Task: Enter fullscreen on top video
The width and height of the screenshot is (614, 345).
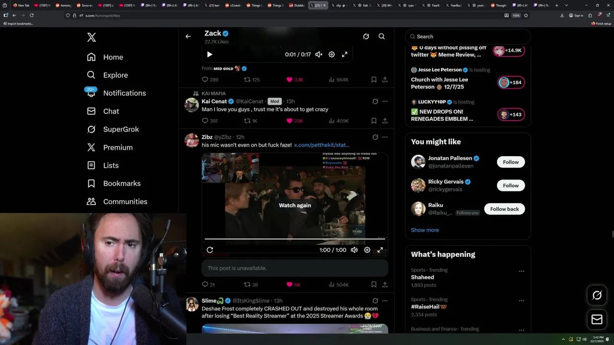Action: pyautogui.click(x=344, y=55)
